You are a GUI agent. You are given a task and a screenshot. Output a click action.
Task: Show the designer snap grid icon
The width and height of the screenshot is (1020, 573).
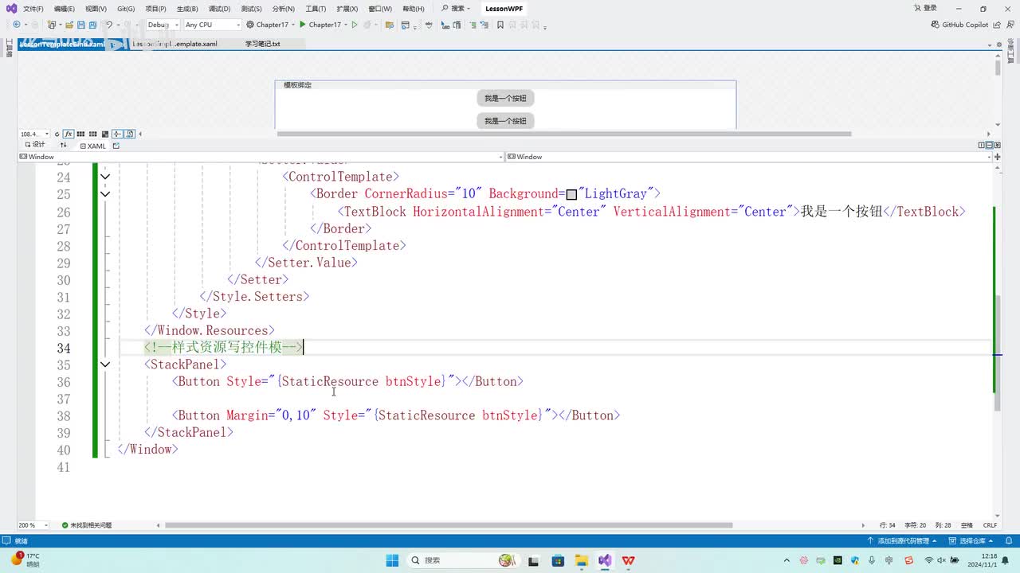(x=81, y=134)
